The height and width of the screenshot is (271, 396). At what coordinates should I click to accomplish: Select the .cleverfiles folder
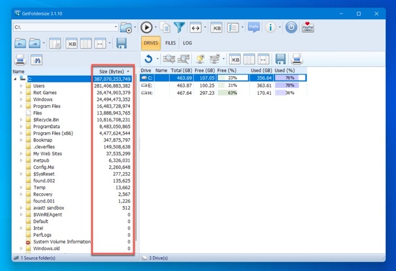point(44,147)
